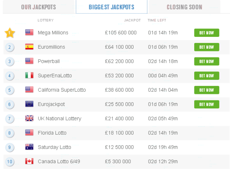This screenshot has width=230, height=170.
Task: Click the number 5 rank badge
Action: [10, 90]
